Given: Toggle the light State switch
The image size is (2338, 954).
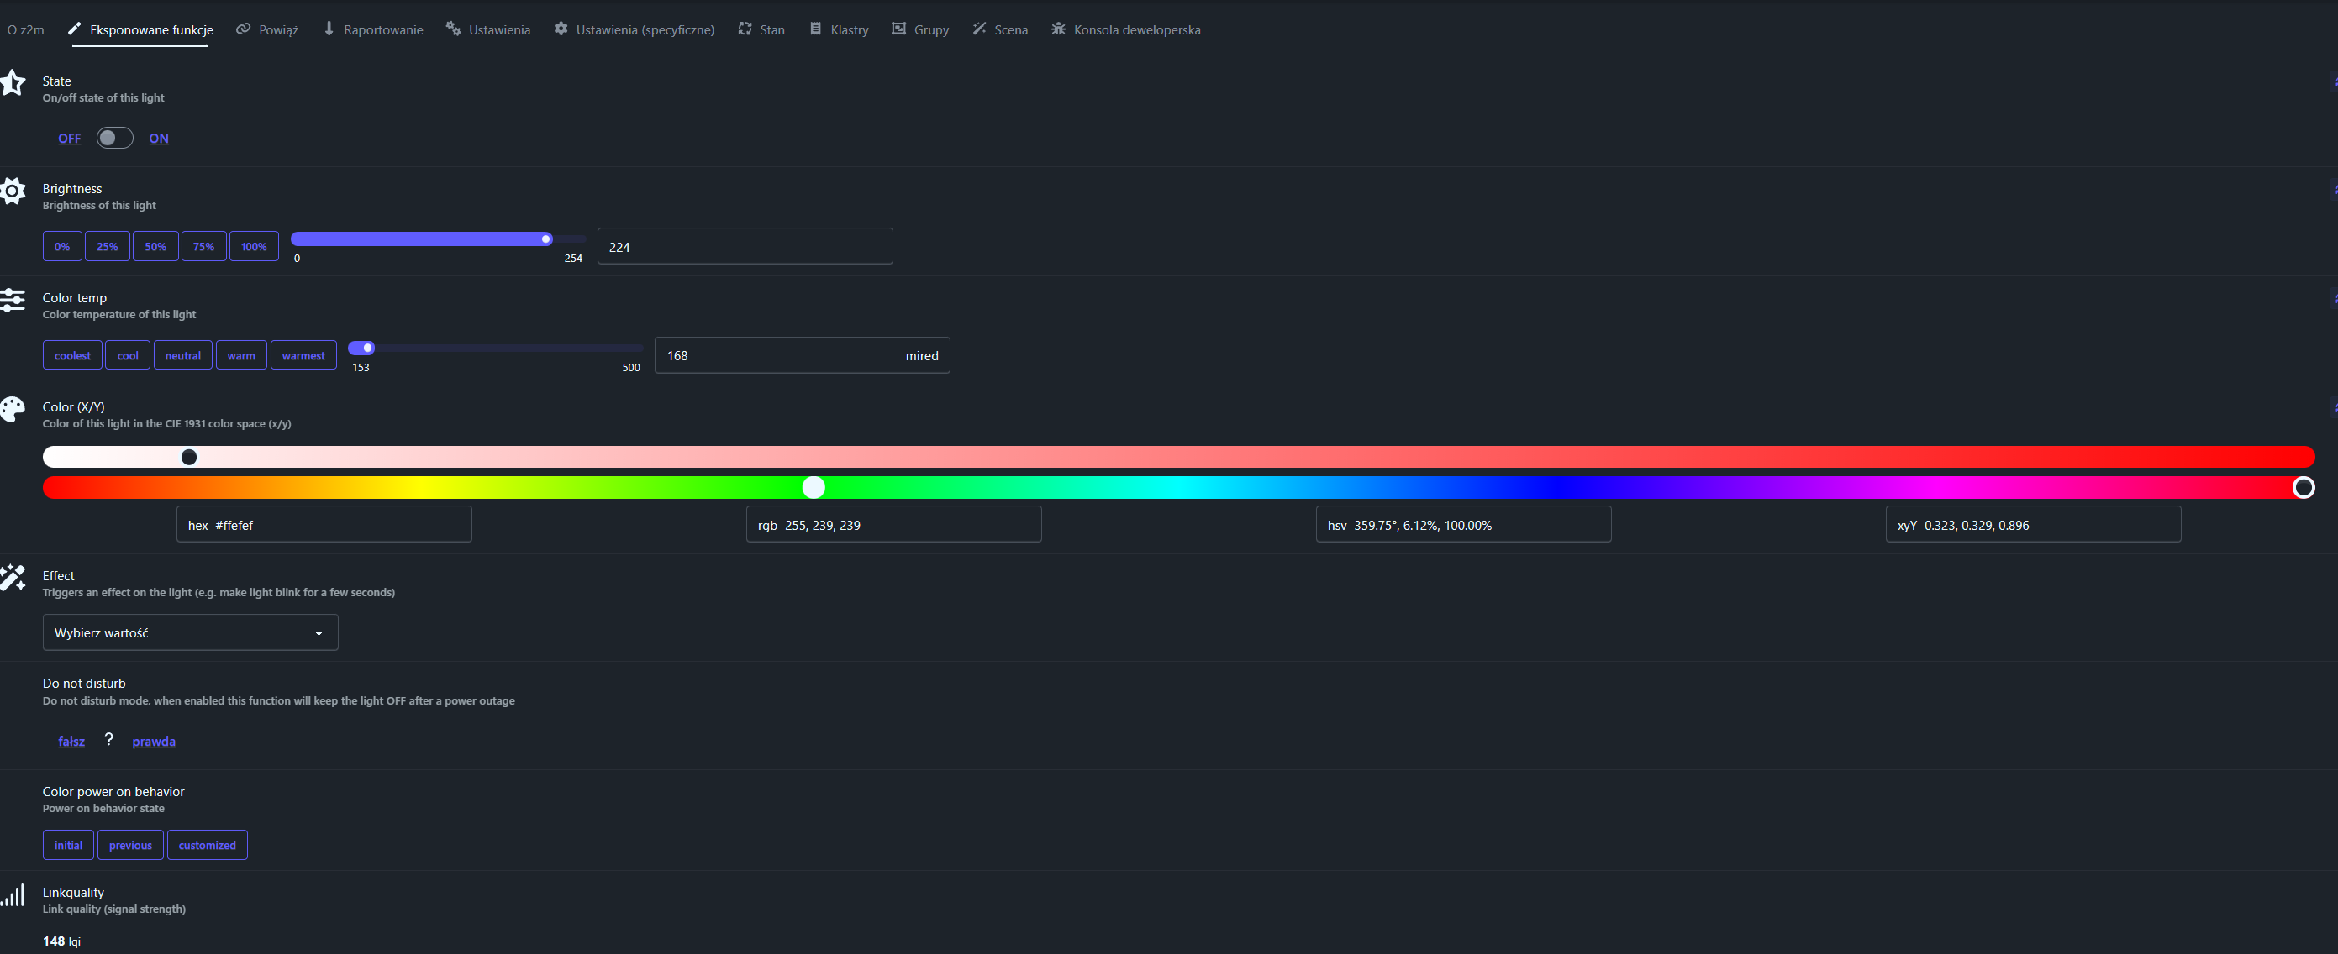Looking at the screenshot, I should point(114,138).
